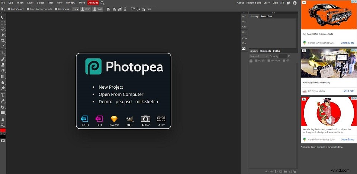The height and width of the screenshot is (174, 357).
Task: Open the .PSD format icon
Action: (85, 119)
